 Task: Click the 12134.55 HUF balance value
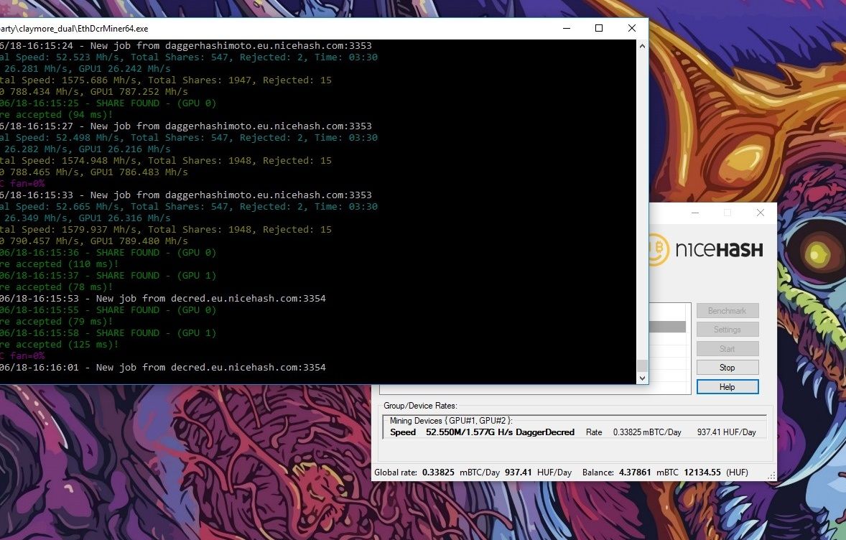(x=702, y=472)
